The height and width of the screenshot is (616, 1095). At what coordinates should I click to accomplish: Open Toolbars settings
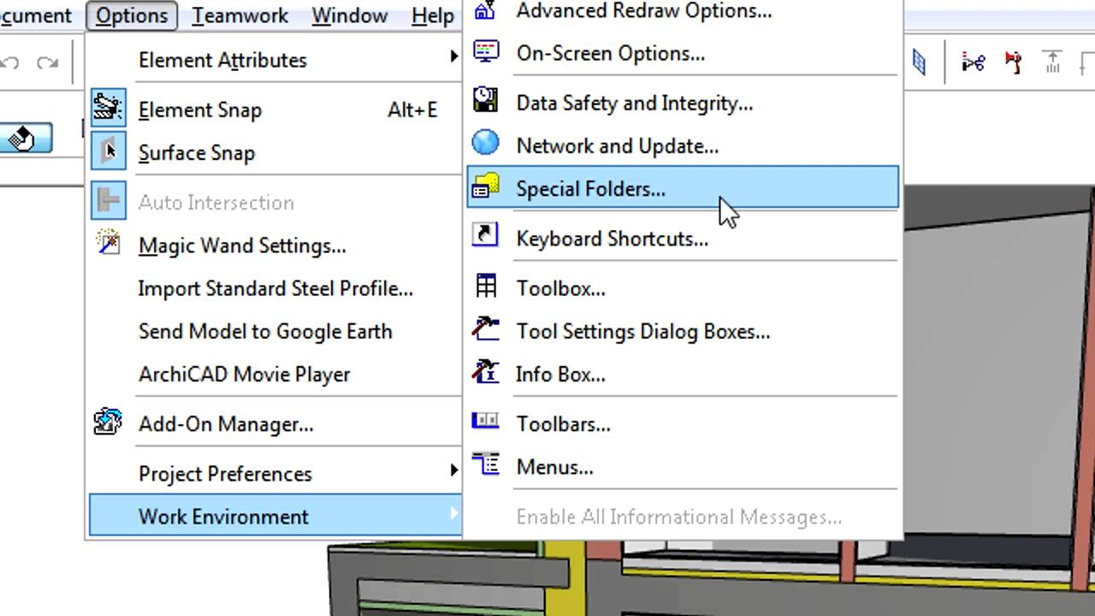click(563, 423)
